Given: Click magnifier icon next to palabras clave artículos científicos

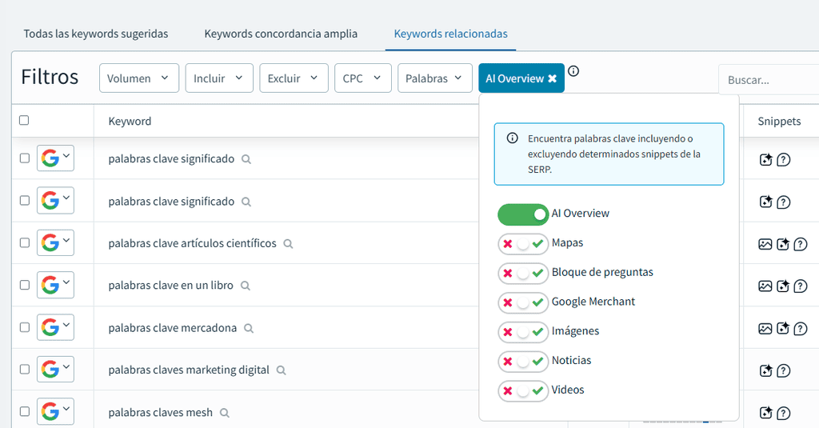Looking at the screenshot, I should coord(288,244).
